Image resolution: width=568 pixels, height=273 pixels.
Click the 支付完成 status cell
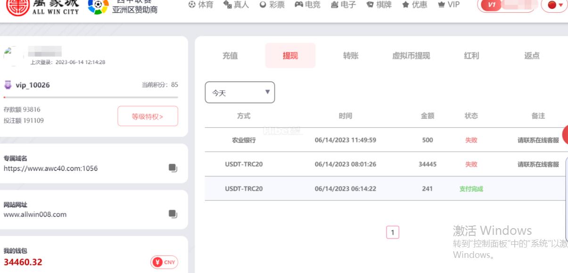tap(471, 189)
